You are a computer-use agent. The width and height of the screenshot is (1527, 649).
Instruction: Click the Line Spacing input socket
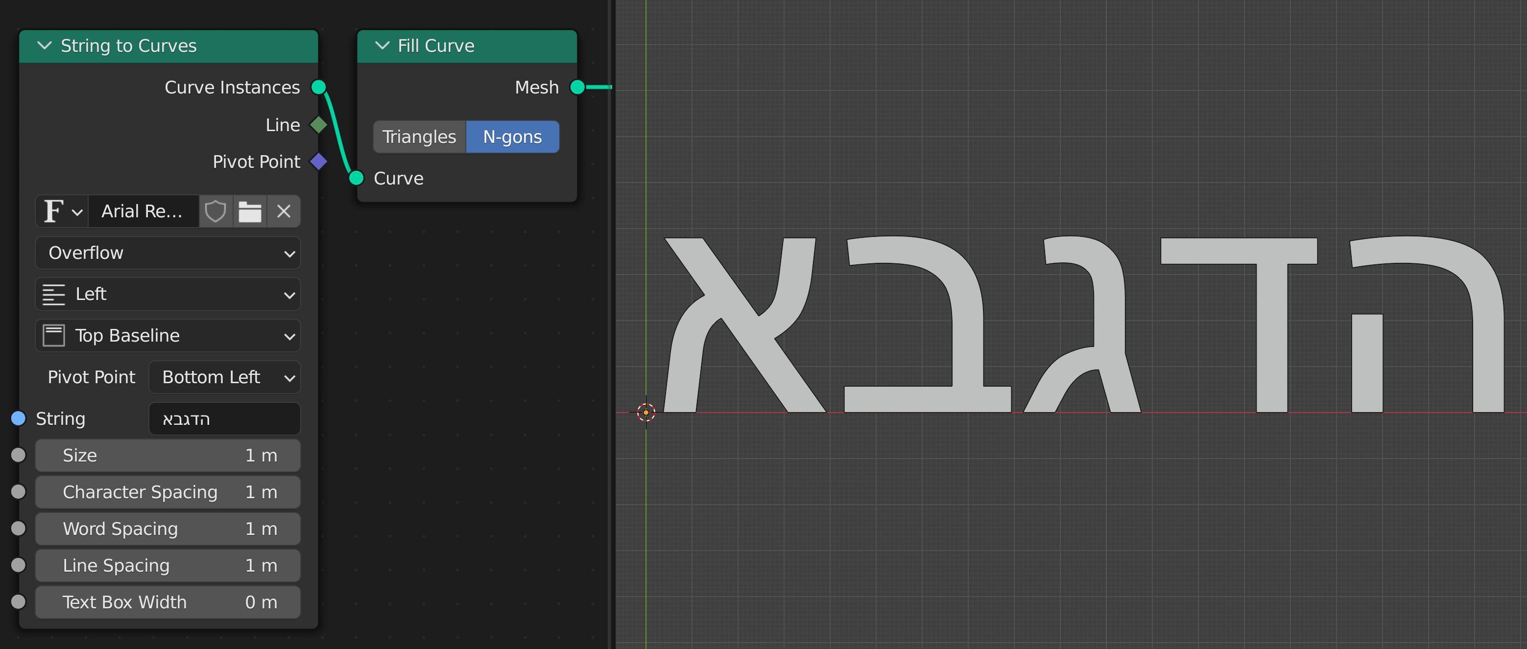coord(19,565)
